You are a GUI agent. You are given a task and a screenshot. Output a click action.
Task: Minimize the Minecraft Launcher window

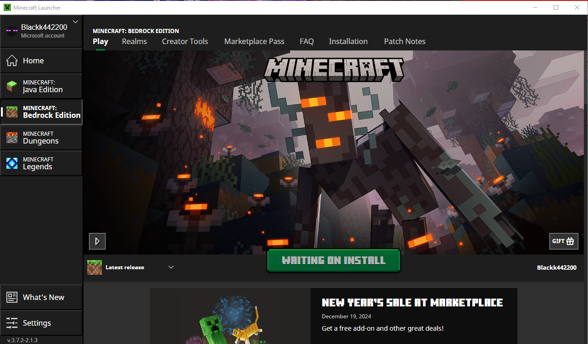pyautogui.click(x=535, y=7)
